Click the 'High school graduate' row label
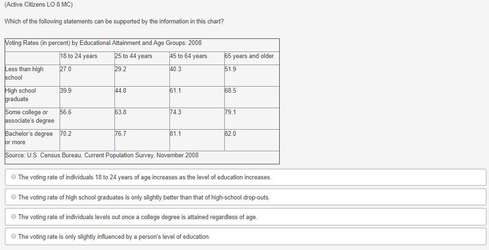Screen dimensions: 489x250 [21, 95]
